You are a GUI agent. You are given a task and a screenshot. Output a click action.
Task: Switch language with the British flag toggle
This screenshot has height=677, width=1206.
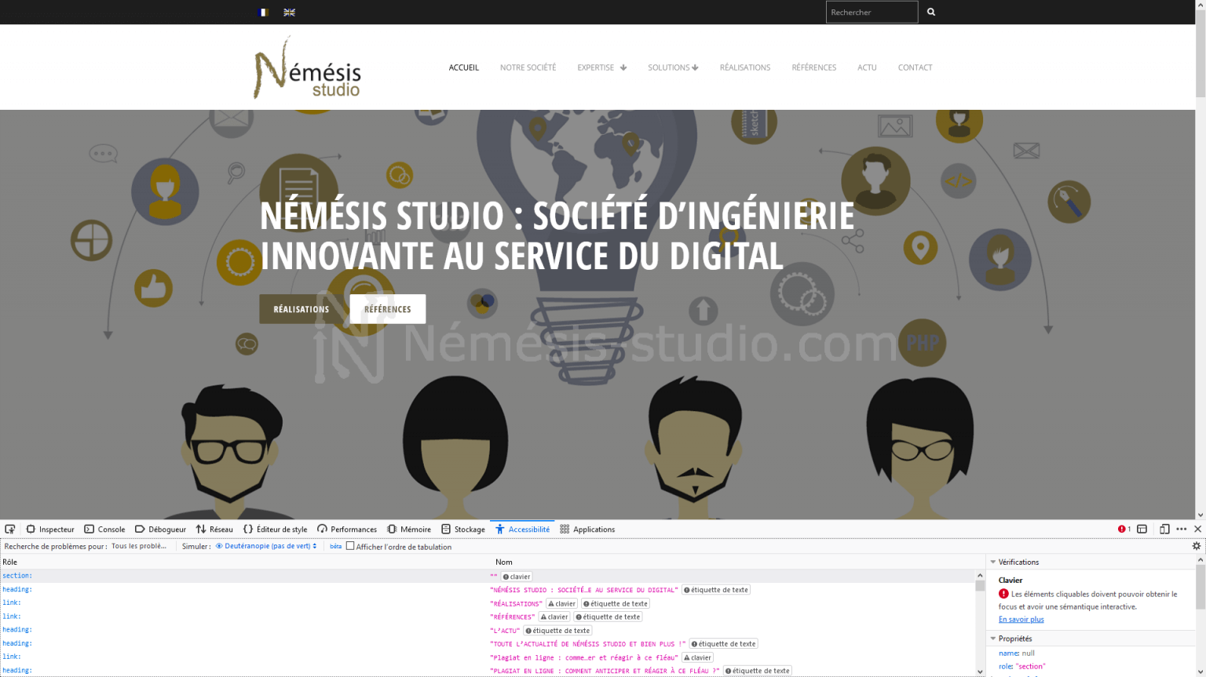[x=288, y=12]
